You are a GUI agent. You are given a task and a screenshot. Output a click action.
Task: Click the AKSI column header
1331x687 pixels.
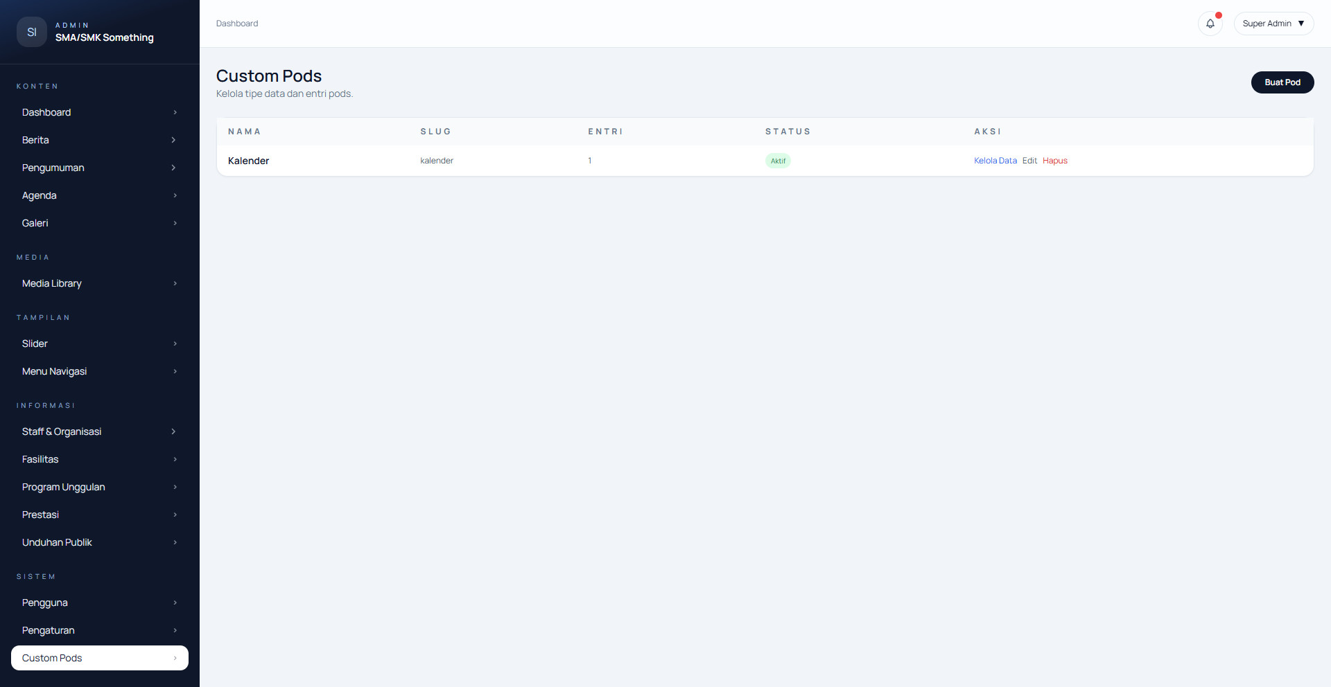pos(987,132)
